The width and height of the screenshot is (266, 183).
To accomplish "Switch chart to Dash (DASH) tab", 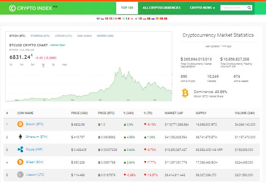I will click(84, 36).
